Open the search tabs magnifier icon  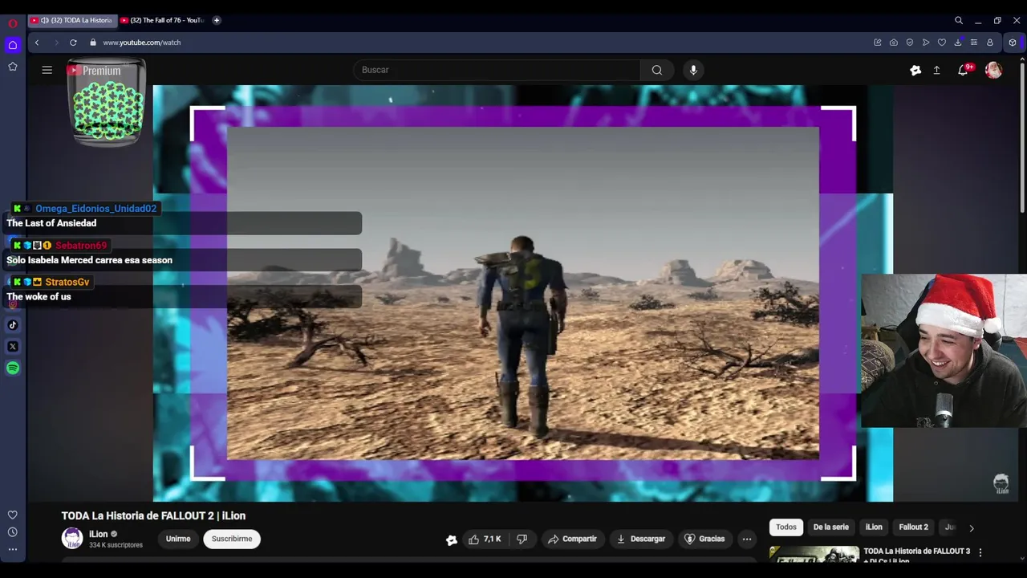[959, 20]
